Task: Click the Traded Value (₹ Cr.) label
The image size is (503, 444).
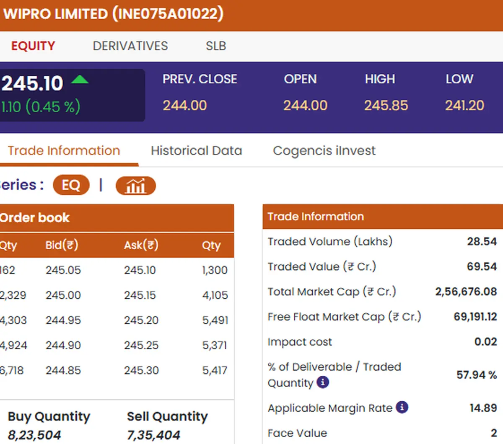Action: 322,267
